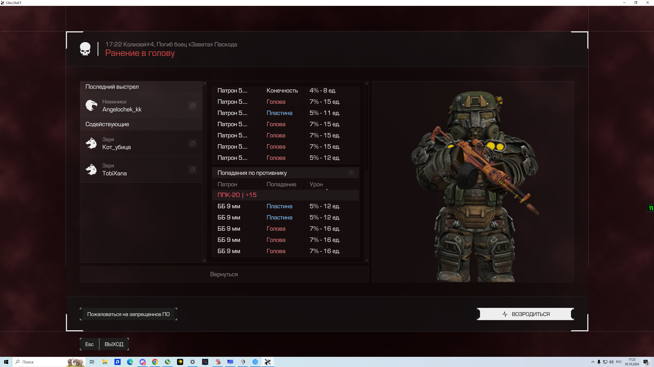
Task: Respawn with the ВОЗРОДИТЬСЯ button
Action: click(525, 314)
